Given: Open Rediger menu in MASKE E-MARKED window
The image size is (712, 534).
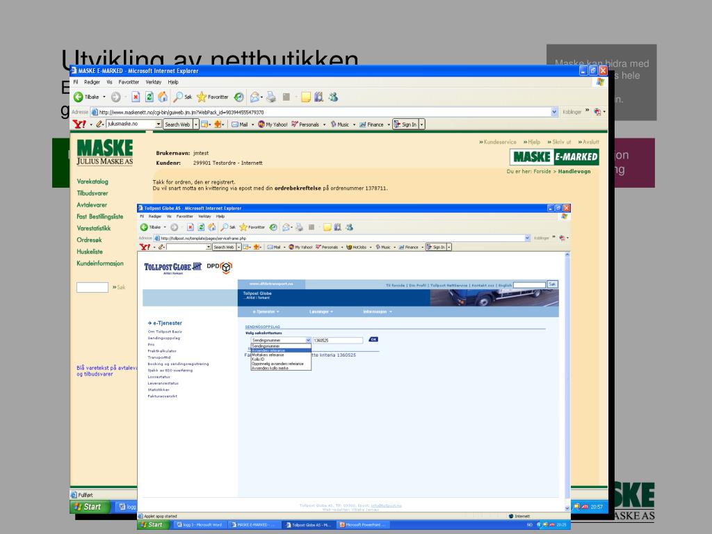Looking at the screenshot, I should [92, 82].
